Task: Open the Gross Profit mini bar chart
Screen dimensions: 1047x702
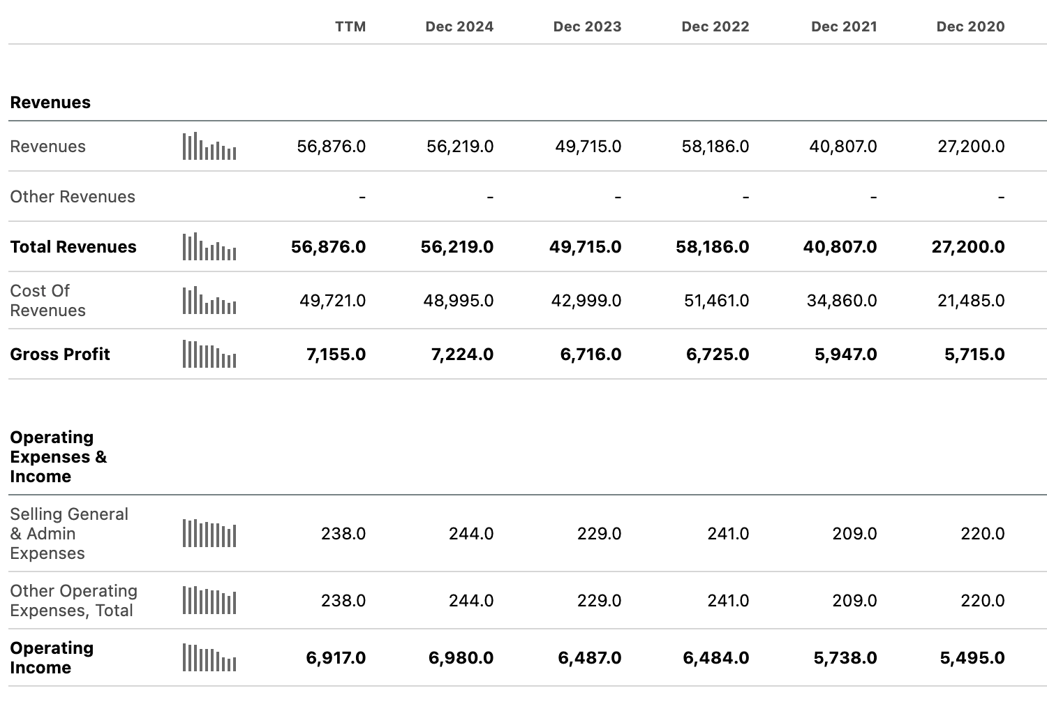Action: [209, 354]
